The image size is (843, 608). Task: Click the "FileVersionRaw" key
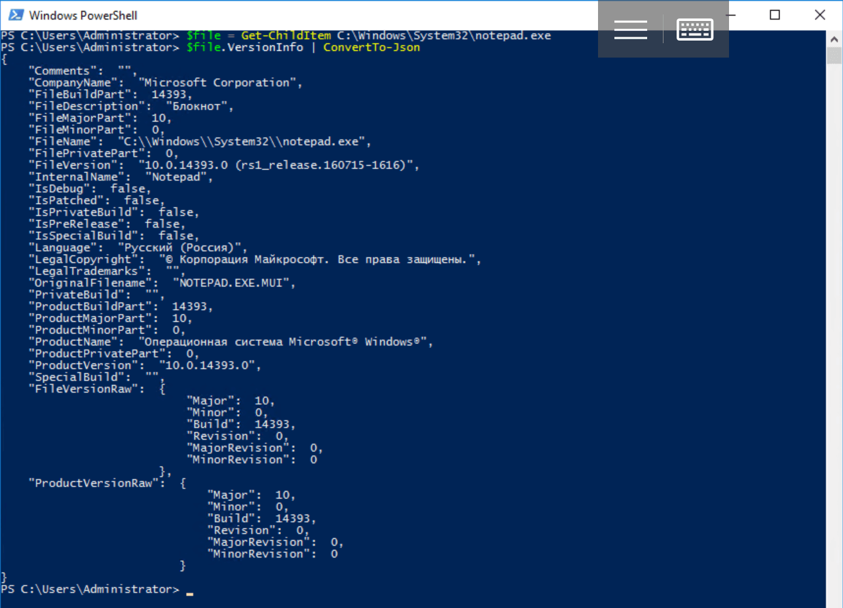point(83,389)
